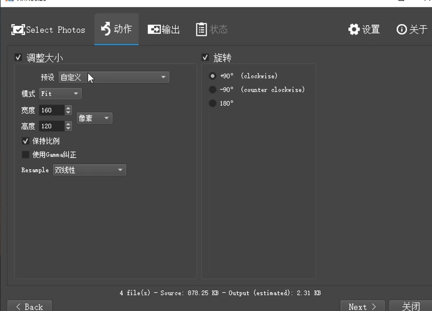Choose the 180° rotation option
Viewport: 432px width, 311px height.
click(x=213, y=103)
